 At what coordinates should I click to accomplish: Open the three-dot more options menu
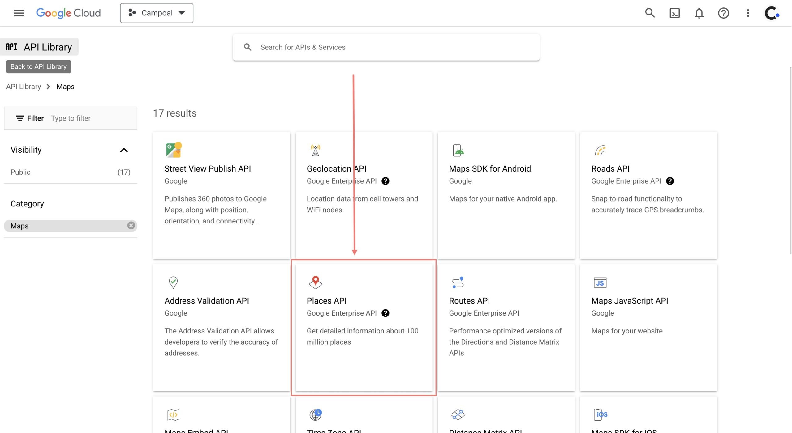tap(748, 13)
